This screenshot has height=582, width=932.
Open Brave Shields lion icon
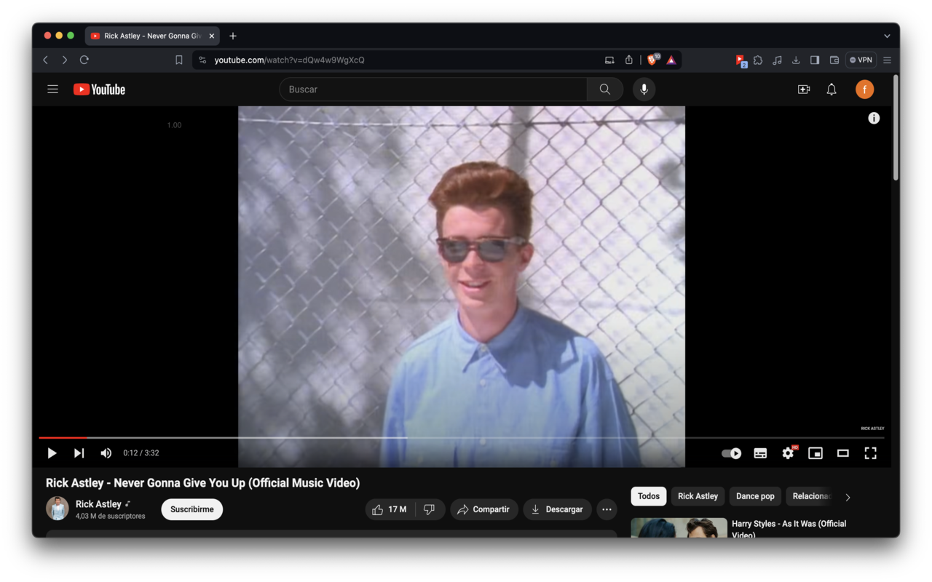(x=653, y=60)
